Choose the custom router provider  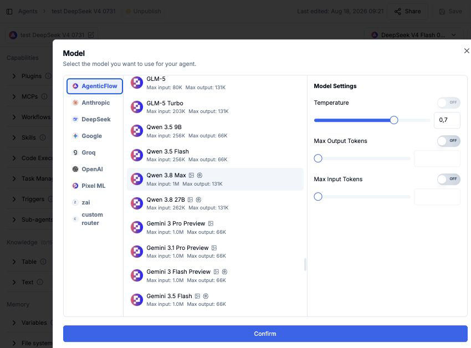click(x=95, y=219)
